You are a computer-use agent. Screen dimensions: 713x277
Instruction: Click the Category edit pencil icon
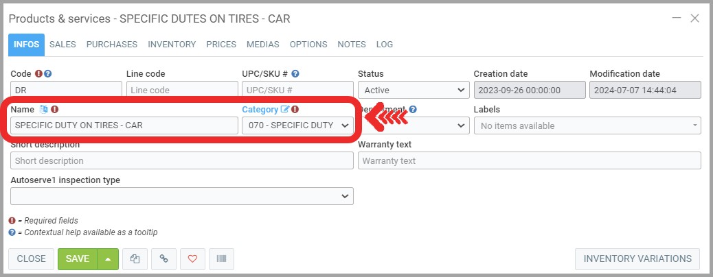coord(285,109)
